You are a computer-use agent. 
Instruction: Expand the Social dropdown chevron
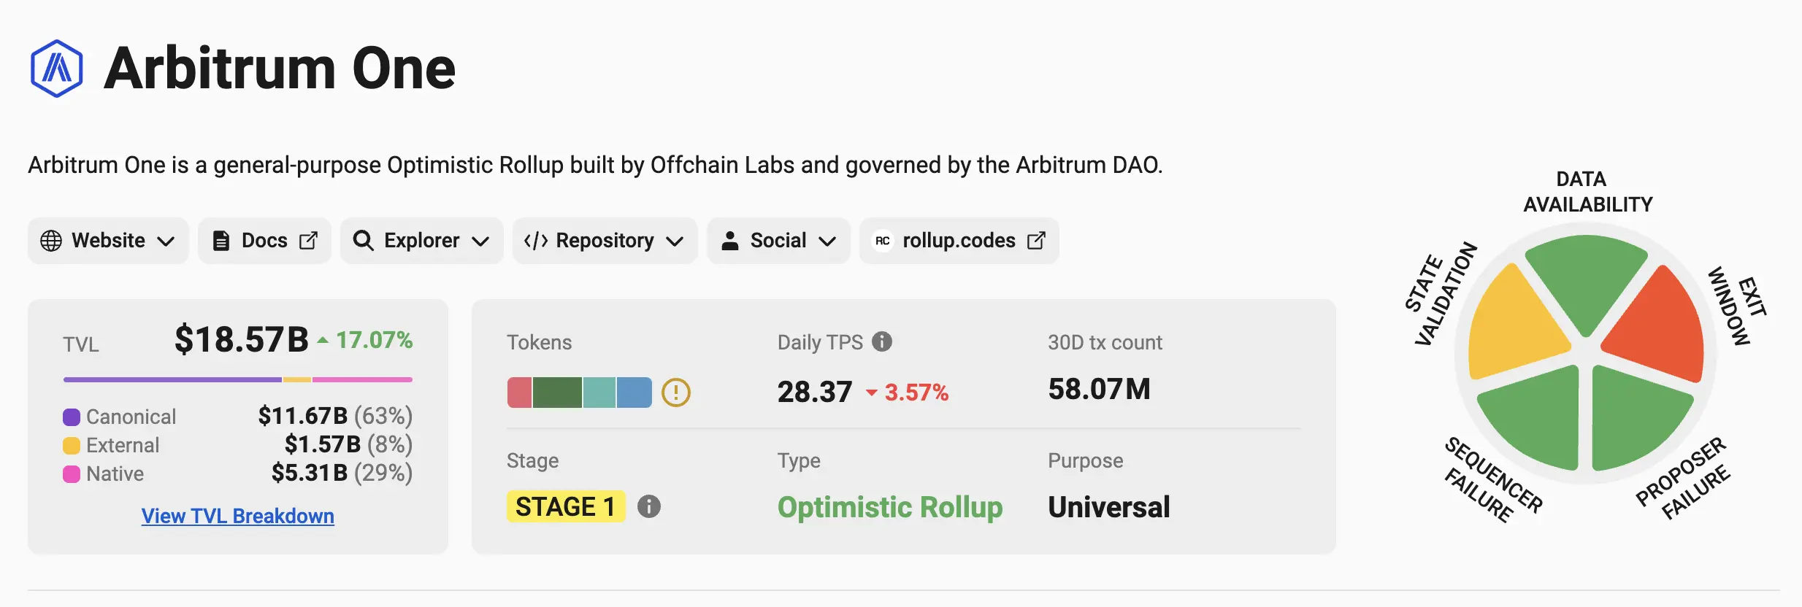[x=827, y=241]
